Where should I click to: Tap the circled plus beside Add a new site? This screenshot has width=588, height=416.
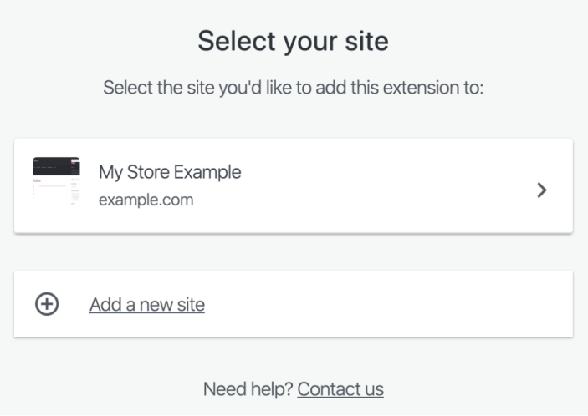(47, 305)
